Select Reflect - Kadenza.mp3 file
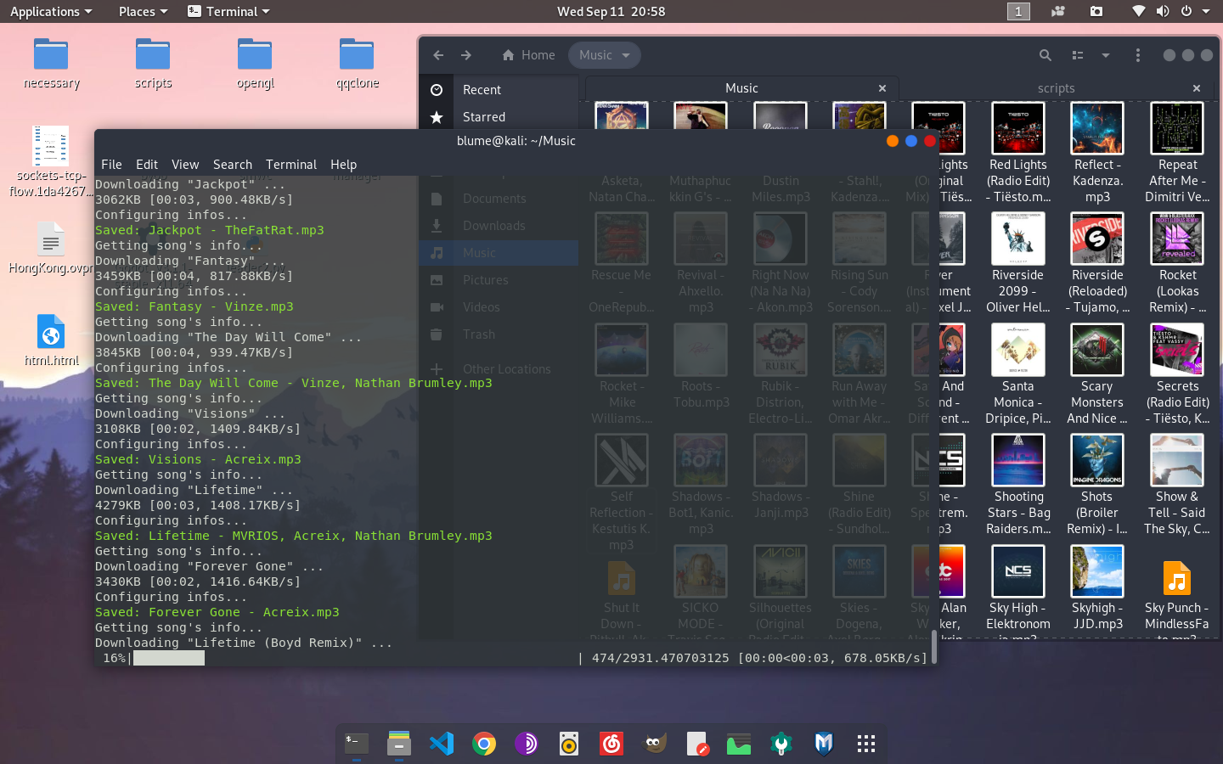 click(x=1097, y=154)
